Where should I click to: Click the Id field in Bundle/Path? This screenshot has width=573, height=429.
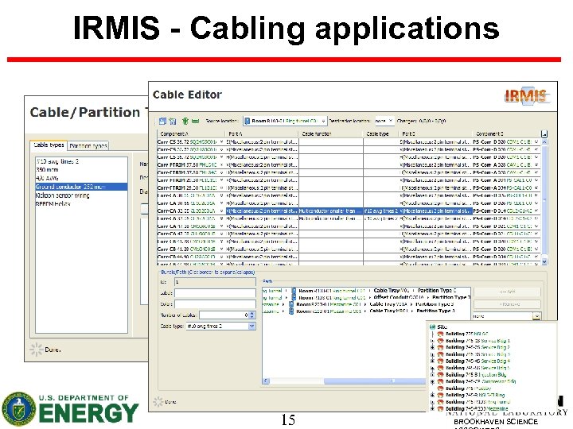[x=215, y=282]
